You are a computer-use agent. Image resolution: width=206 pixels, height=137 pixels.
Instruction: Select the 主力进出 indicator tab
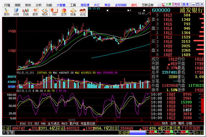point(54,124)
